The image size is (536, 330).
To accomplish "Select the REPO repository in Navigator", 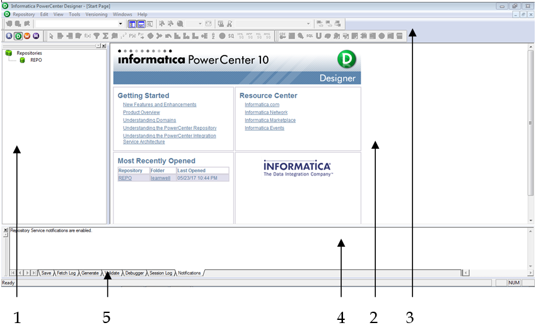I will click(36, 60).
